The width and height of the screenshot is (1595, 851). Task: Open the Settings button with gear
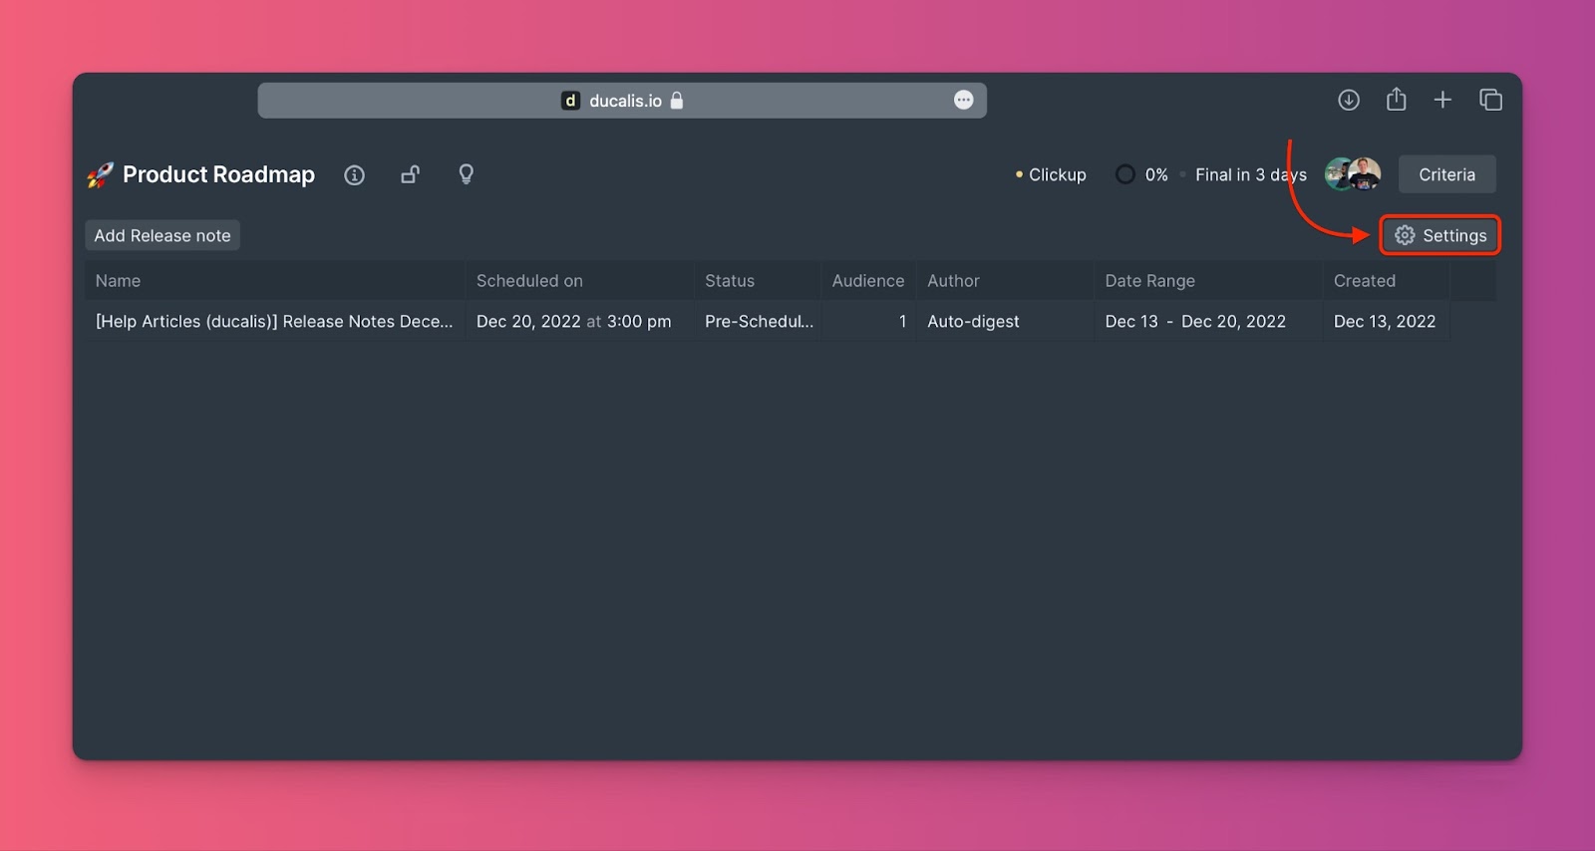coord(1440,235)
